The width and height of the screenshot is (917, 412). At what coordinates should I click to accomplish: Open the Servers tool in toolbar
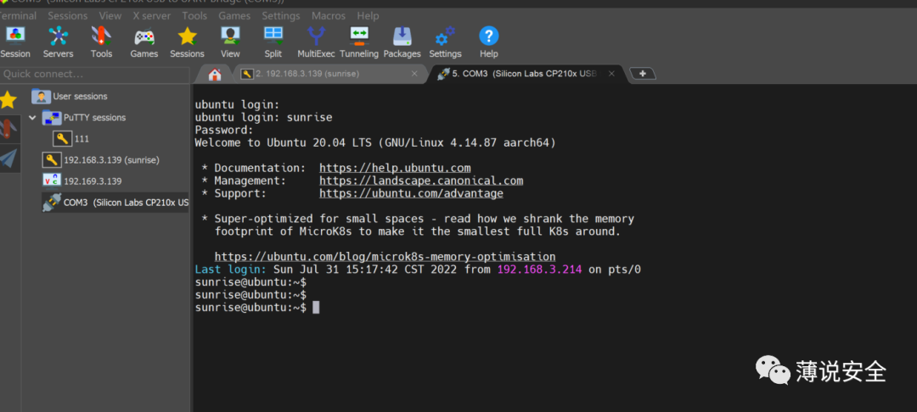(58, 42)
